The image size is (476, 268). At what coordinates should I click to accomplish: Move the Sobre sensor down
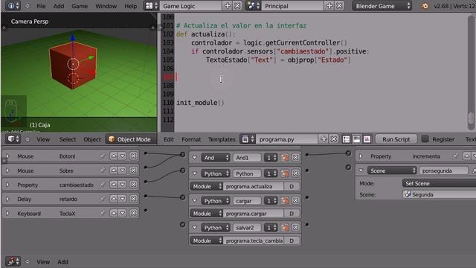pyautogui.click(x=122, y=170)
